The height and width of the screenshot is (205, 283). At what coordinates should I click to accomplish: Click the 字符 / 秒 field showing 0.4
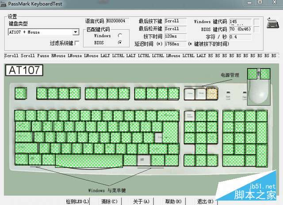pos(241,37)
